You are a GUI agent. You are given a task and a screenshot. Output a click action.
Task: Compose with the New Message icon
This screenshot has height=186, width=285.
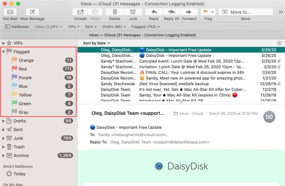click(x=32, y=12)
